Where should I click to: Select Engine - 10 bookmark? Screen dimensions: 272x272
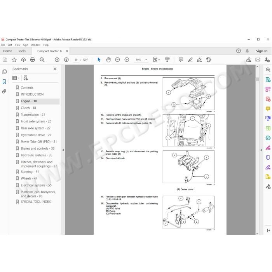[29, 101]
